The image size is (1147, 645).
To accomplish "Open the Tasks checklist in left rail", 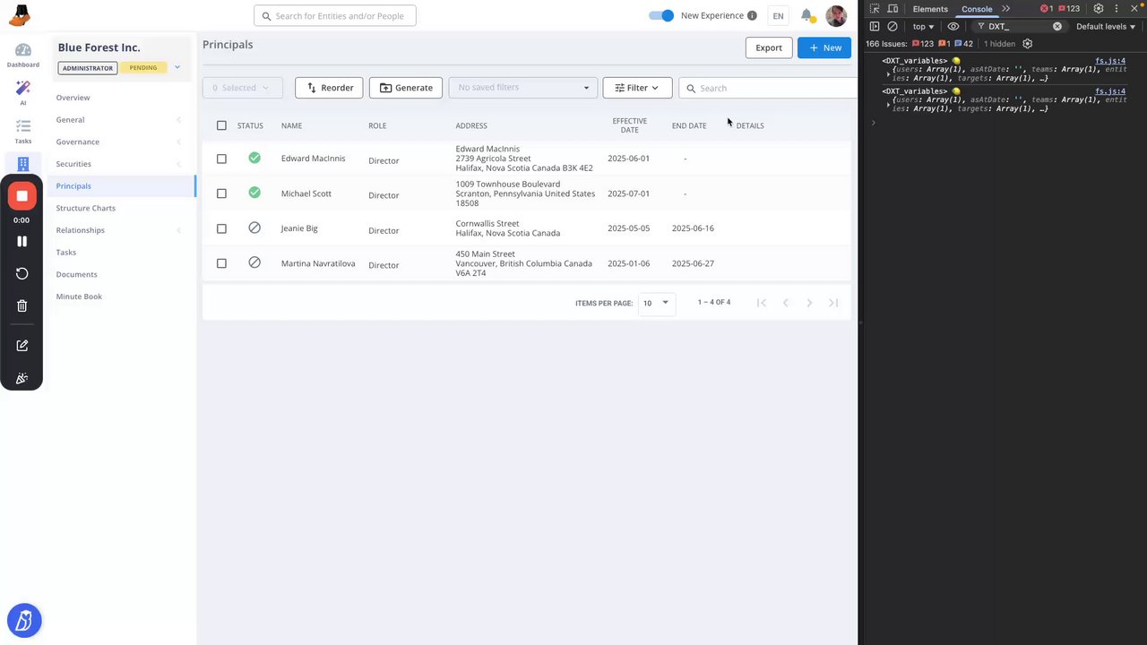I will (x=23, y=132).
